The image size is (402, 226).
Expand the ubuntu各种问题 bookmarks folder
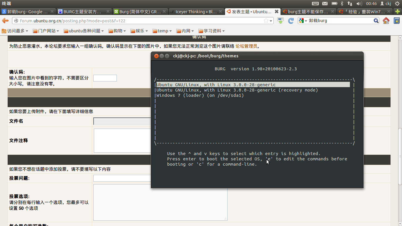[x=84, y=31]
